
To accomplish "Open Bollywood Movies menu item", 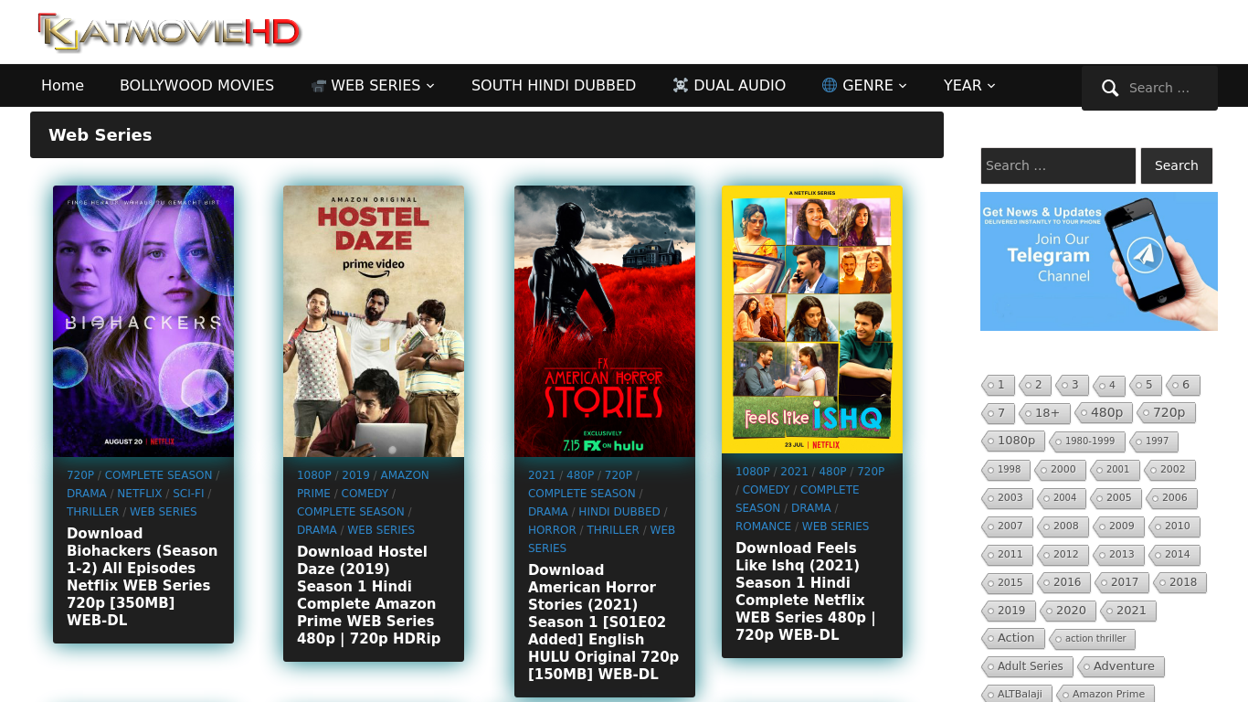I will (196, 85).
